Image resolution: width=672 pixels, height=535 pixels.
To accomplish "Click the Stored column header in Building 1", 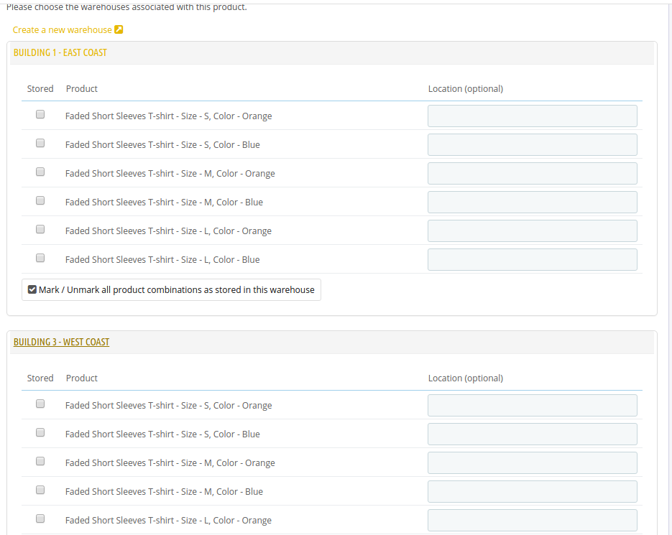I will click(40, 88).
